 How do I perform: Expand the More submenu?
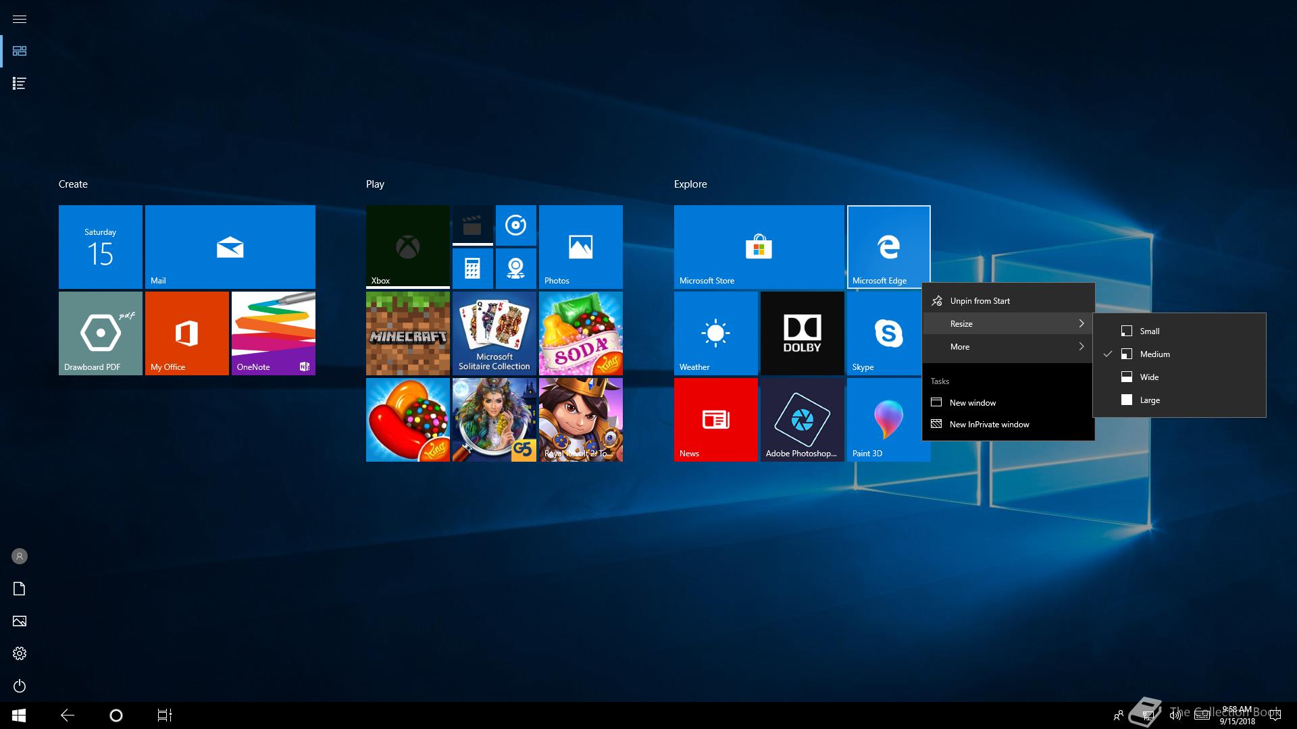[x=1008, y=347]
